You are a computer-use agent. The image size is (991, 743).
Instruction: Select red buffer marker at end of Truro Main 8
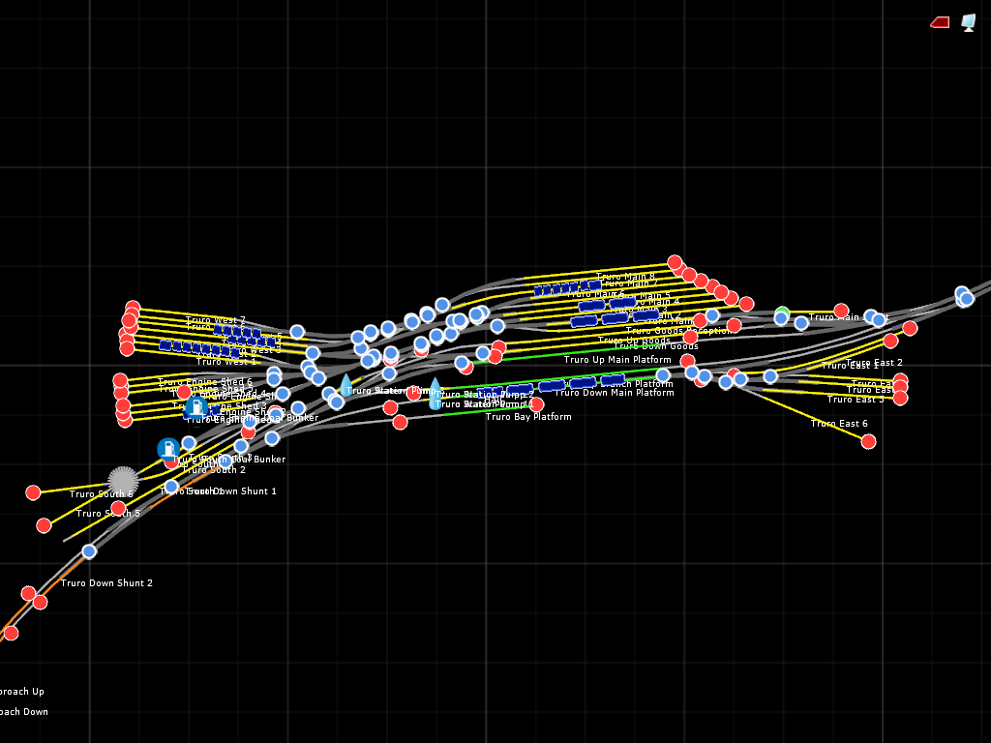(675, 262)
